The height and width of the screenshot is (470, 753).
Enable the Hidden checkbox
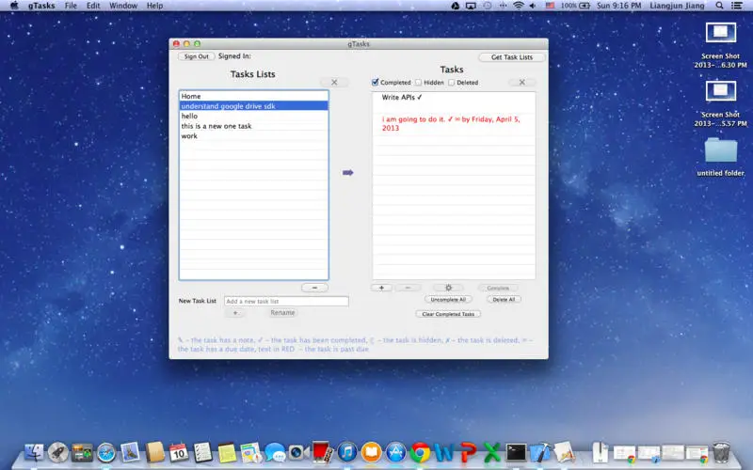click(x=418, y=83)
